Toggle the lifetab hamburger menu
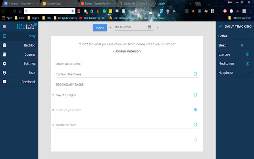The height and width of the screenshot is (159, 254). pos(4,27)
